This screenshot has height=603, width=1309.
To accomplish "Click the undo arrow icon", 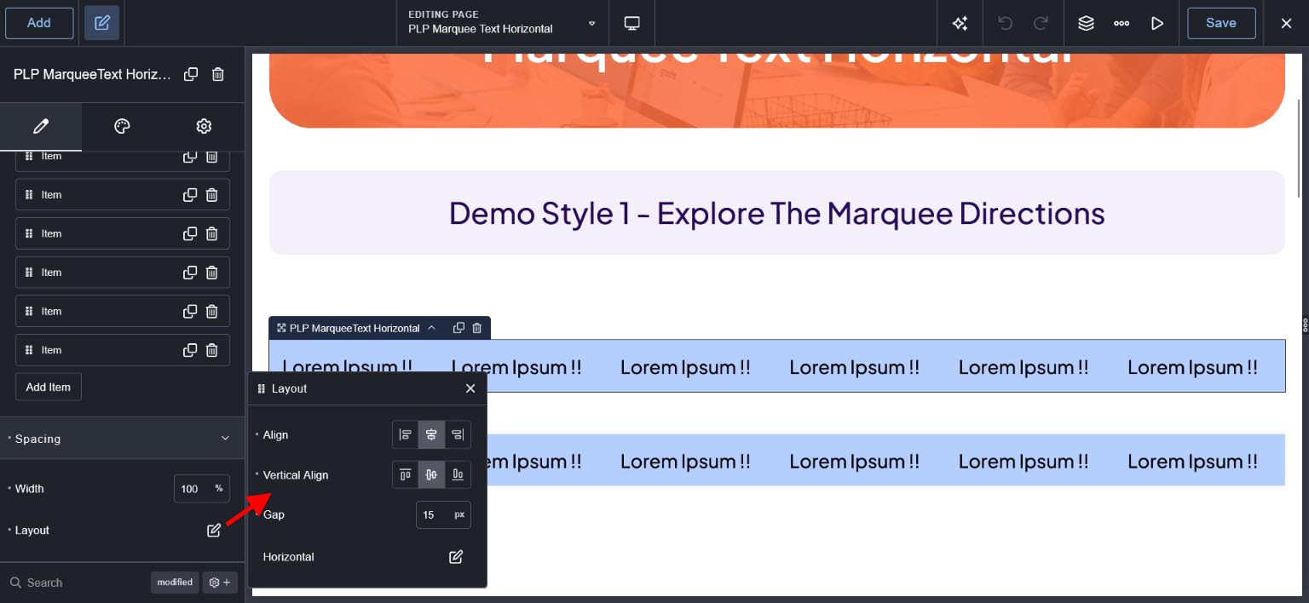I will tap(1005, 23).
